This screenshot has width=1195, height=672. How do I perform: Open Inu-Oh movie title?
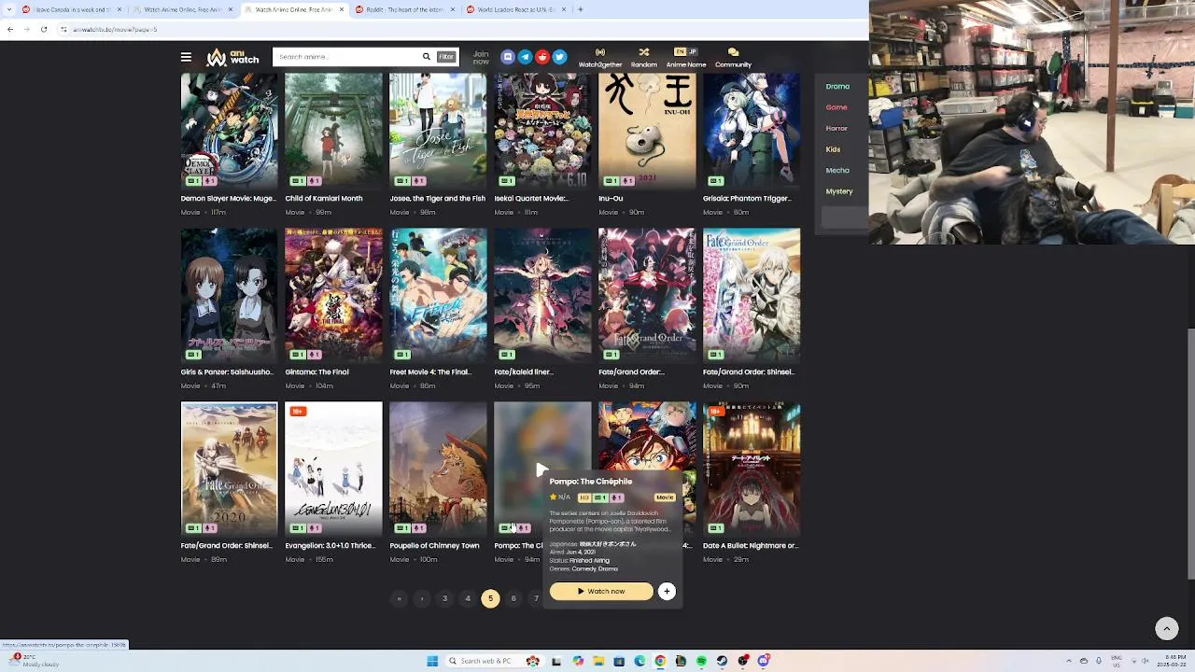[611, 199]
